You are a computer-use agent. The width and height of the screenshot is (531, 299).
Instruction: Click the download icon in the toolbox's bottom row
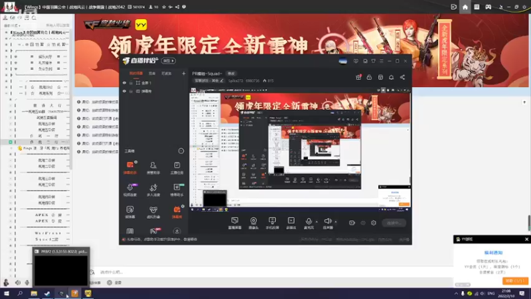(x=177, y=231)
